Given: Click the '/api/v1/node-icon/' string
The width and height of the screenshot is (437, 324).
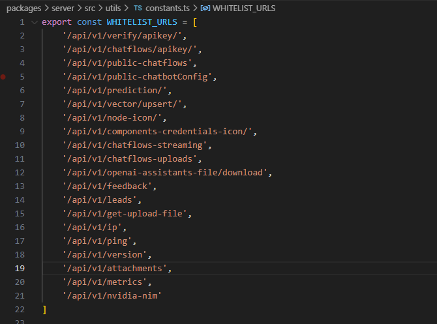Looking at the screenshot, I should 112,117.
